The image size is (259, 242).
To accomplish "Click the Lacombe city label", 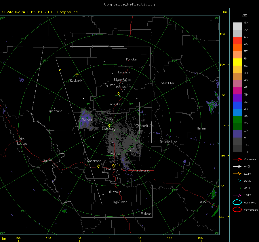I will coord(124,72).
